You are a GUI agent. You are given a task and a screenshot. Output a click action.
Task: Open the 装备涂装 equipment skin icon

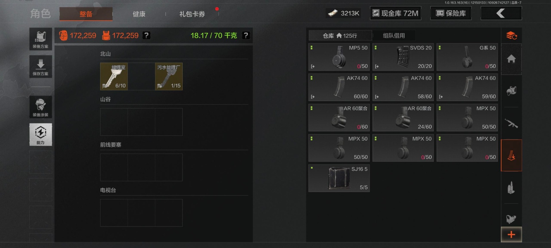pos(40,107)
